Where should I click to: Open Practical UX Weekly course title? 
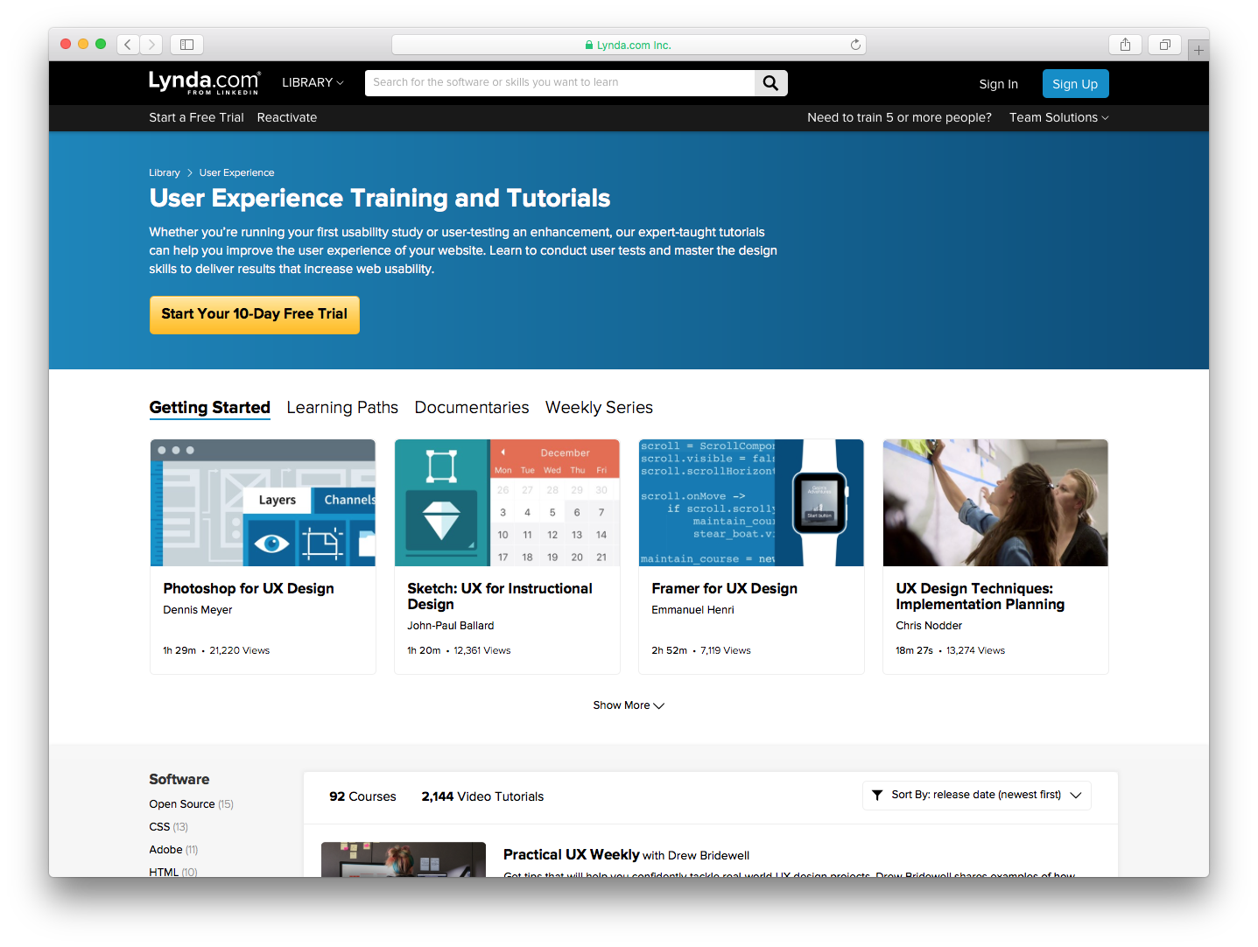(571, 855)
